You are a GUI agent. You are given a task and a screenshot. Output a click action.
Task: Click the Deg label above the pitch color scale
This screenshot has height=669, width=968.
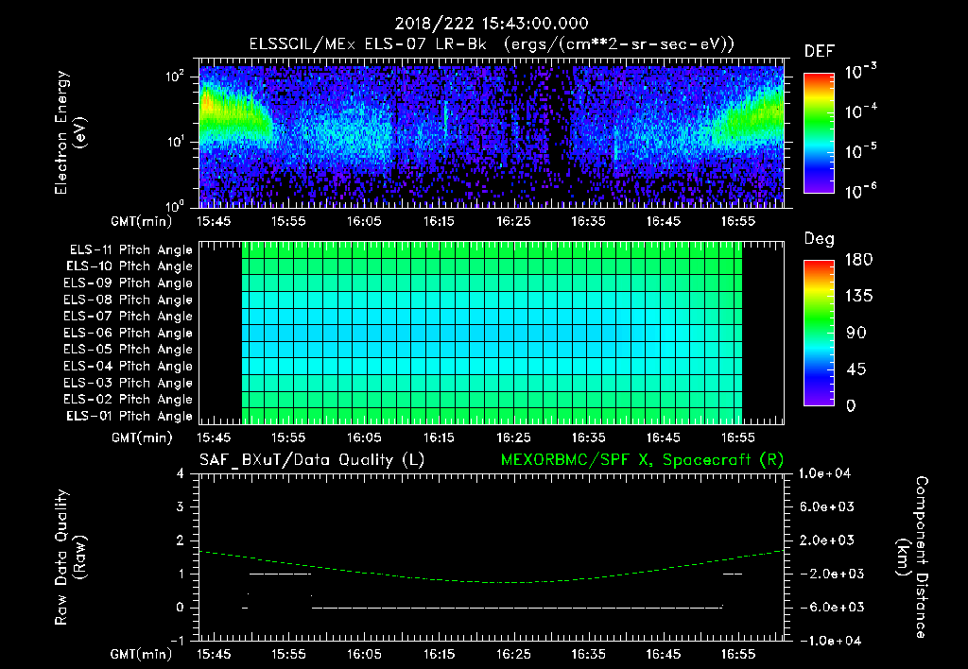click(820, 239)
